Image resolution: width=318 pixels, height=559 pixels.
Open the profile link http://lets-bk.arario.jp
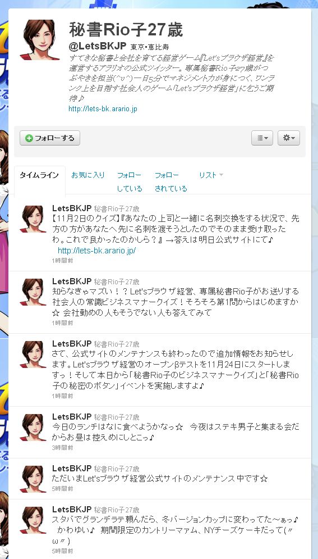click(x=103, y=109)
